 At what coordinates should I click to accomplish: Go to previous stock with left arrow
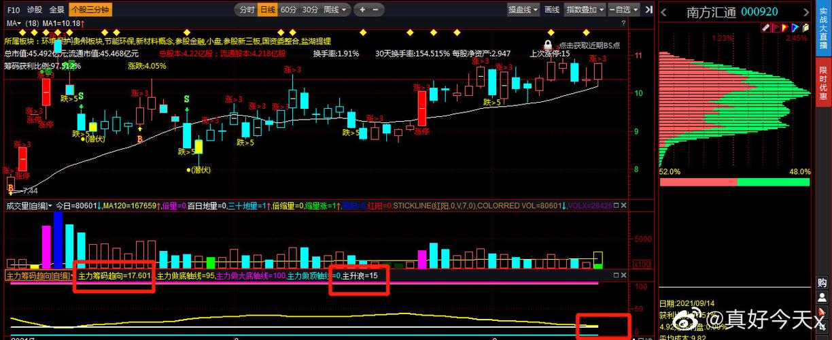click(x=664, y=13)
